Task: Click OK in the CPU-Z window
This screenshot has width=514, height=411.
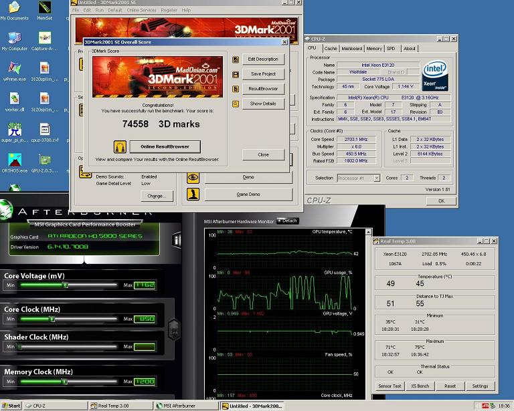Action: click(441, 201)
